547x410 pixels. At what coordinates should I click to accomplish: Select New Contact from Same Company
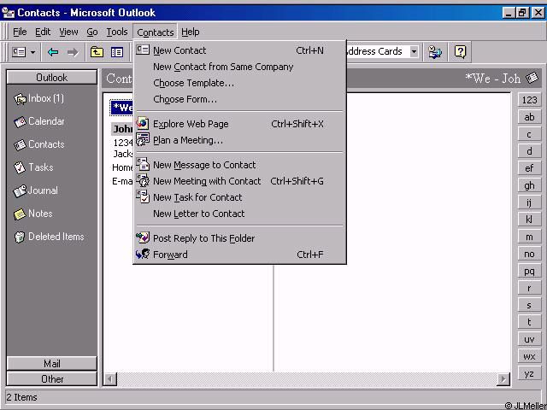[239, 67]
